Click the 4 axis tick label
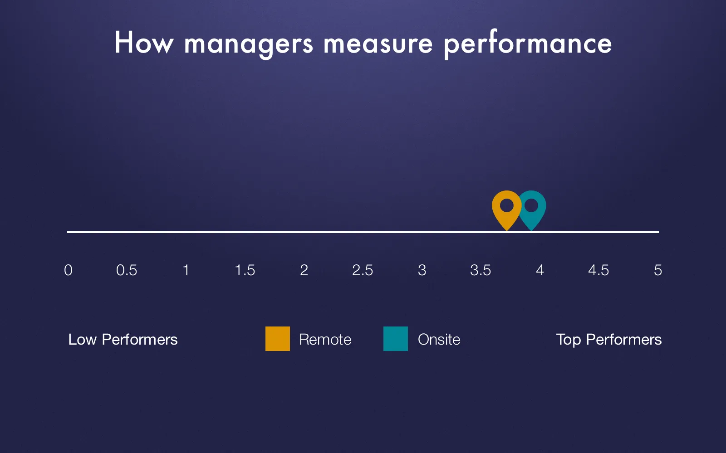The height and width of the screenshot is (453, 726). 540,270
